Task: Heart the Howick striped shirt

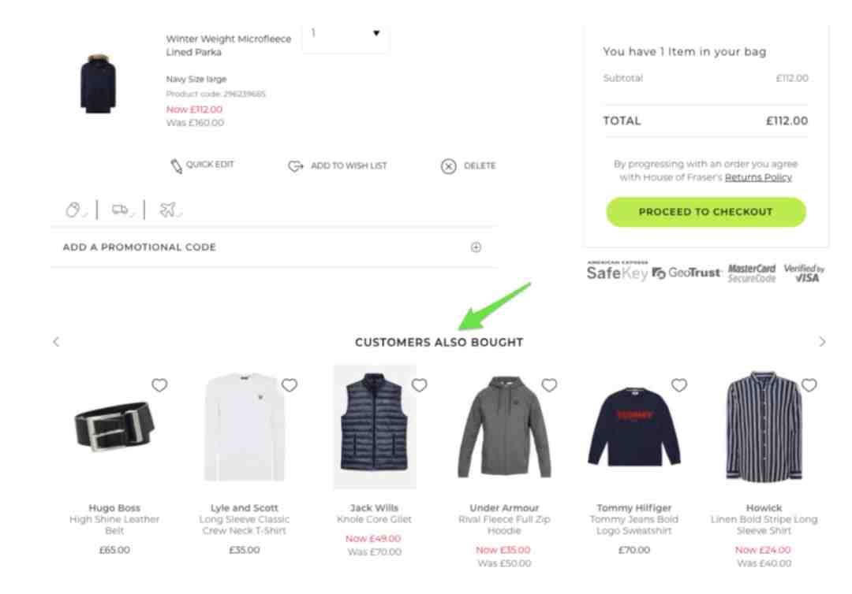Action: point(809,385)
